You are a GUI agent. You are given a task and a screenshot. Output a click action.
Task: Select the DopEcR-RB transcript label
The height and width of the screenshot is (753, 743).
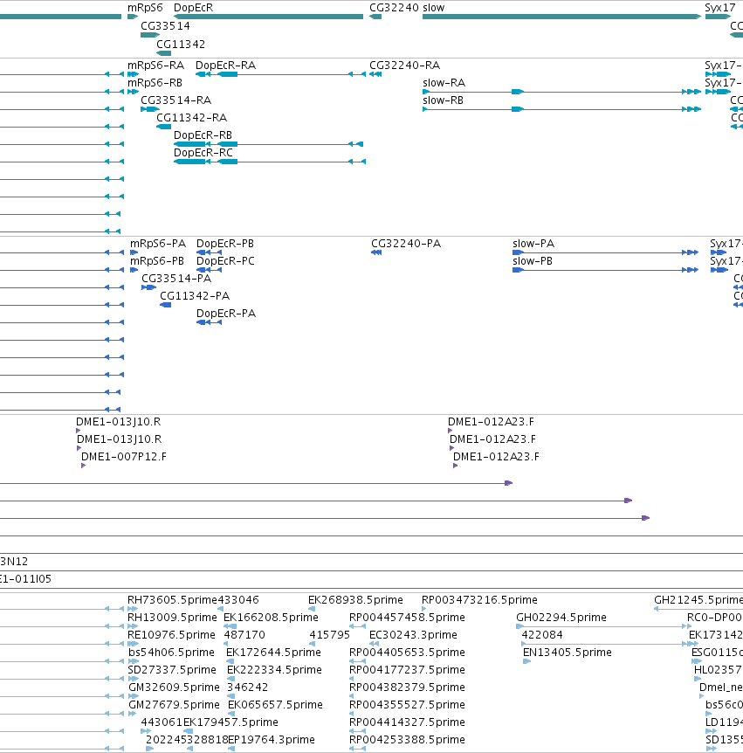click(x=203, y=135)
